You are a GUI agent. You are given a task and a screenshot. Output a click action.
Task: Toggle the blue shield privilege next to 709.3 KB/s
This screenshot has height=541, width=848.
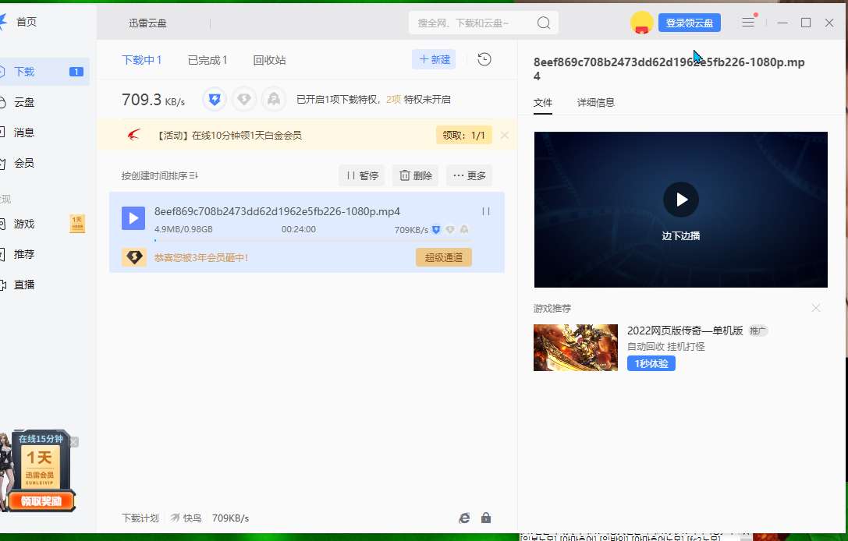tap(215, 100)
